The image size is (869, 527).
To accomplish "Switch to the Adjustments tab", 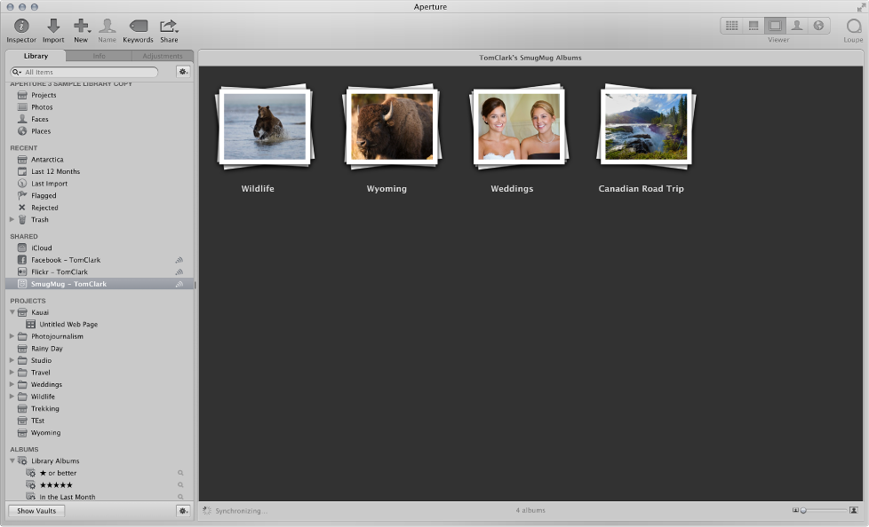I will pyautogui.click(x=163, y=55).
